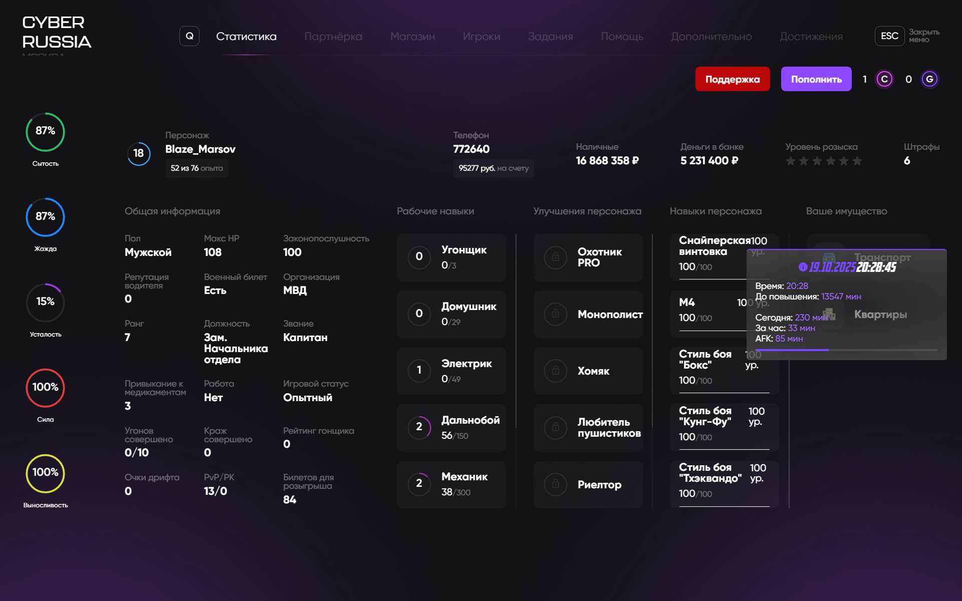The height and width of the screenshot is (601, 962).
Task: Click the G gold currency icon
Action: point(929,79)
